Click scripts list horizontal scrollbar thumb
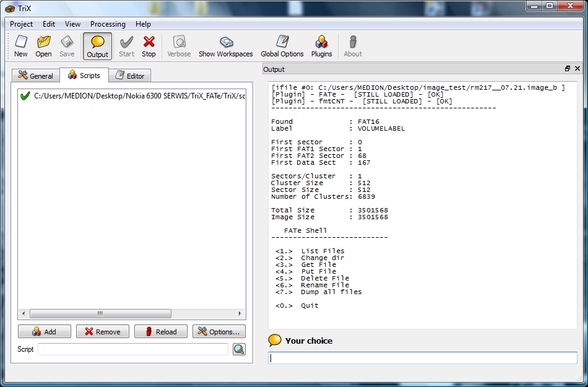The image size is (588, 387). [100, 313]
